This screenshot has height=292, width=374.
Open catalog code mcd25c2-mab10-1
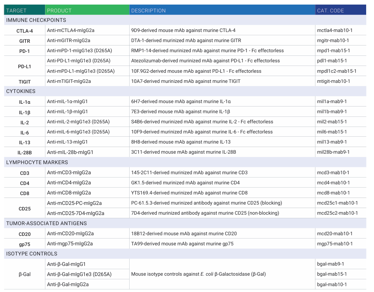coord(337,213)
